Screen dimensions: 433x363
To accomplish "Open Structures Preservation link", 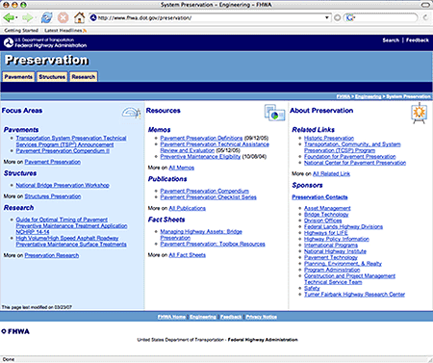I will click(x=53, y=196).
